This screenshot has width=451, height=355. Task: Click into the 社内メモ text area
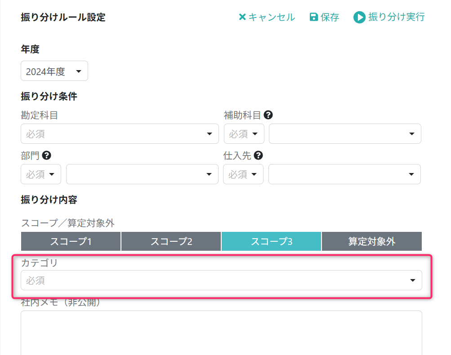pos(221,333)
